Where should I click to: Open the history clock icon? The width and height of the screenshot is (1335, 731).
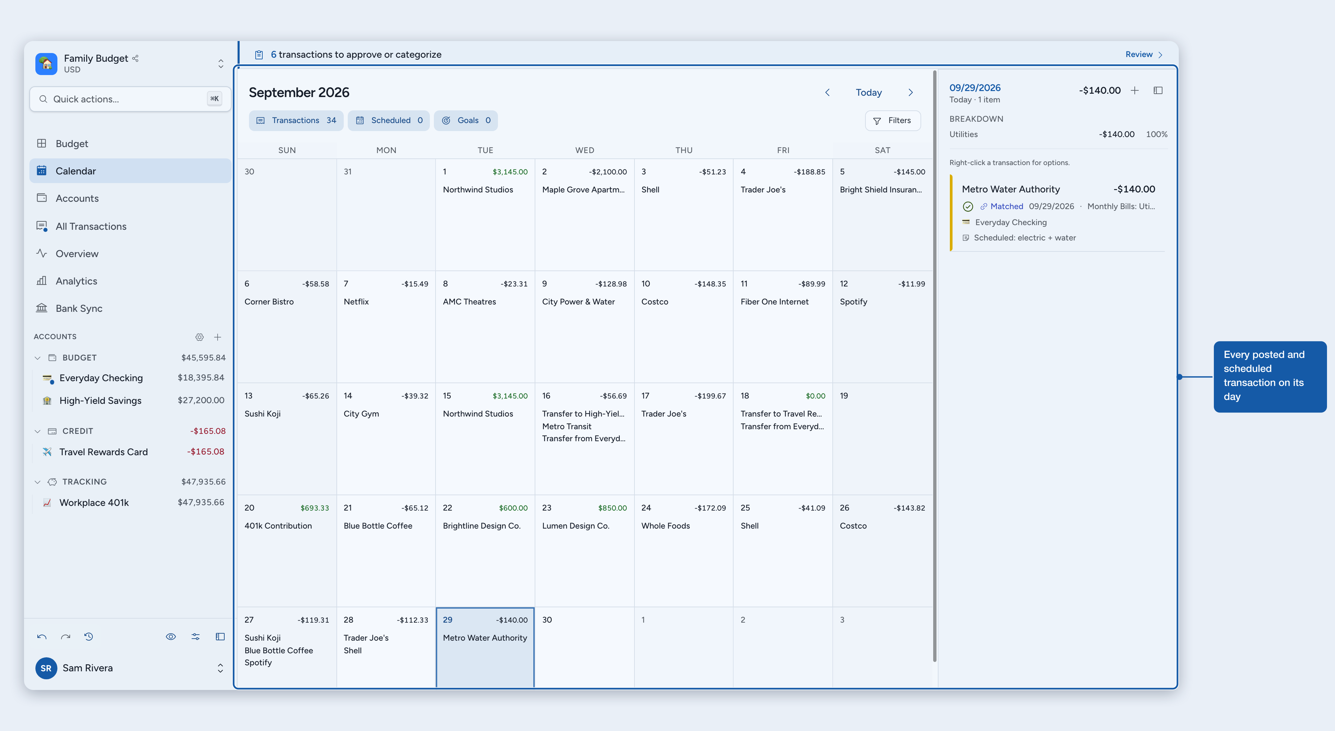89,637
